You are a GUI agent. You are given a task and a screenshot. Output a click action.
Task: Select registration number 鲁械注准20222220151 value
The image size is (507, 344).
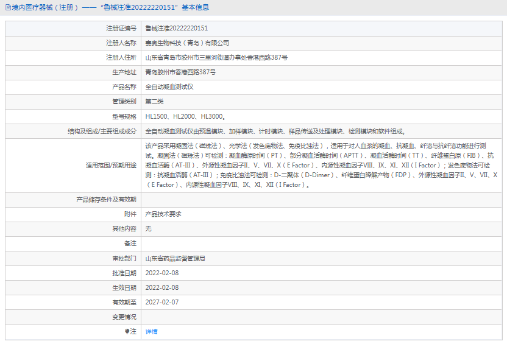pyautogui.click(x=177, y=29)
